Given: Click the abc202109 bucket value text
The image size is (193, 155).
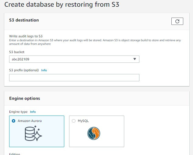Looking at the screenshot, I should pyautogui.click(x=20, y=59).
